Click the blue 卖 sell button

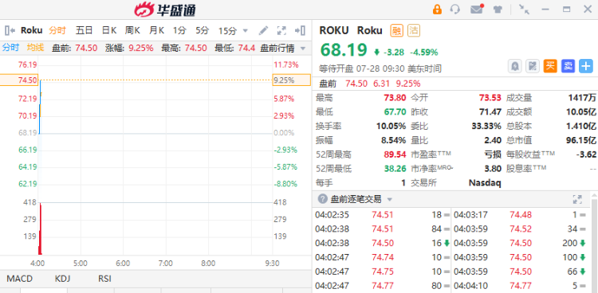568,66
